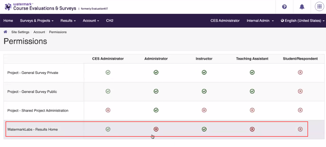Select 'Project - Shared Project Administration' row label
The width and height of the screenshot is (326, 147).
38,111
